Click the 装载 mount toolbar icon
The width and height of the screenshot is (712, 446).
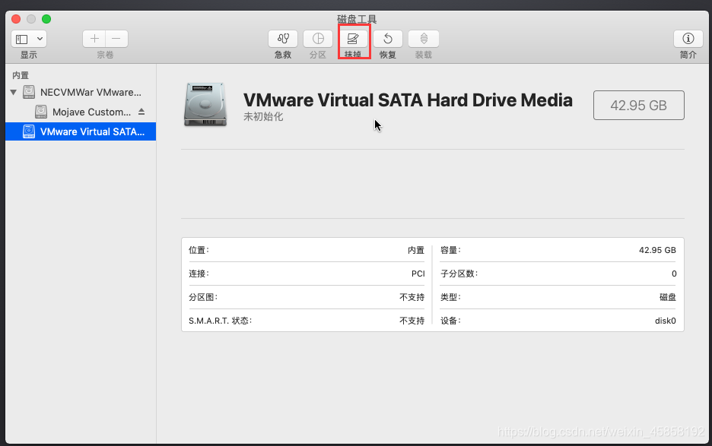423,39
